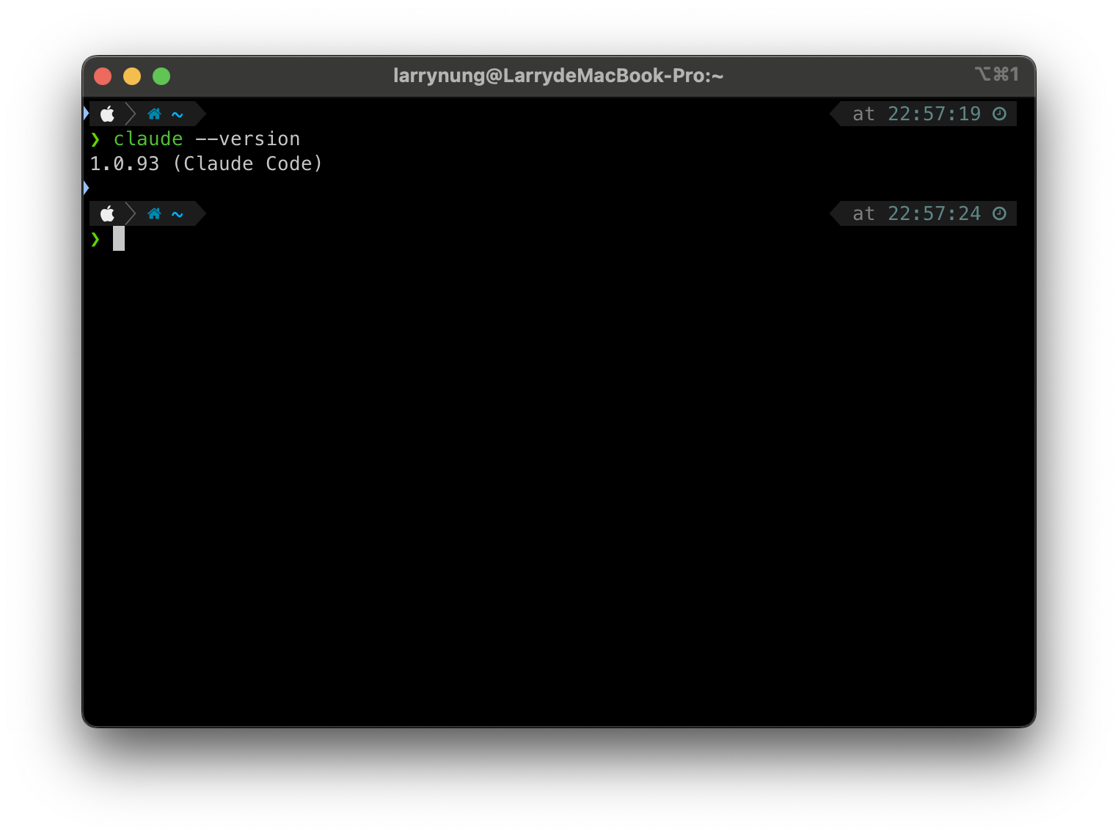
Task: Click the clock icon beside 22:57:19
Action: (999, 114)
